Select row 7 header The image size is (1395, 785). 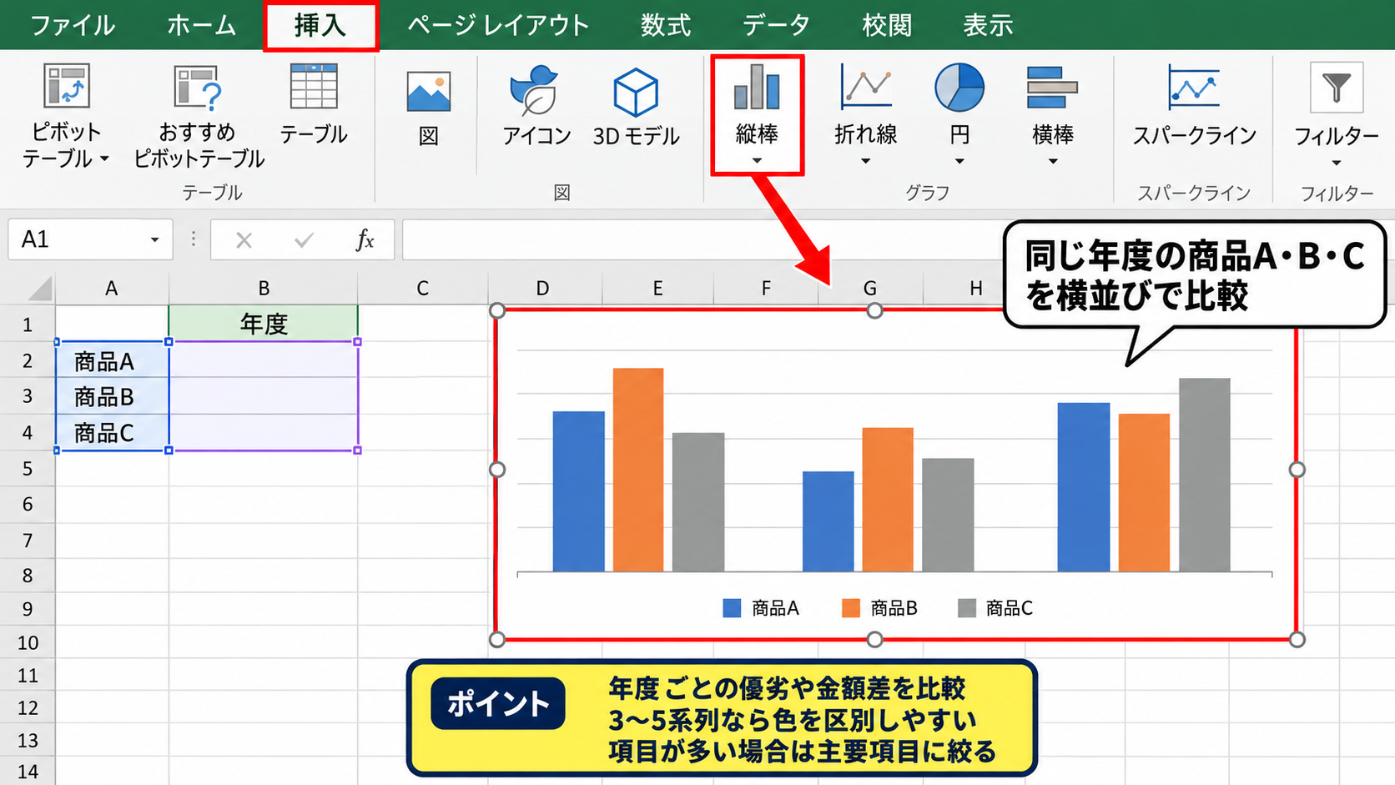coord(28,540)
